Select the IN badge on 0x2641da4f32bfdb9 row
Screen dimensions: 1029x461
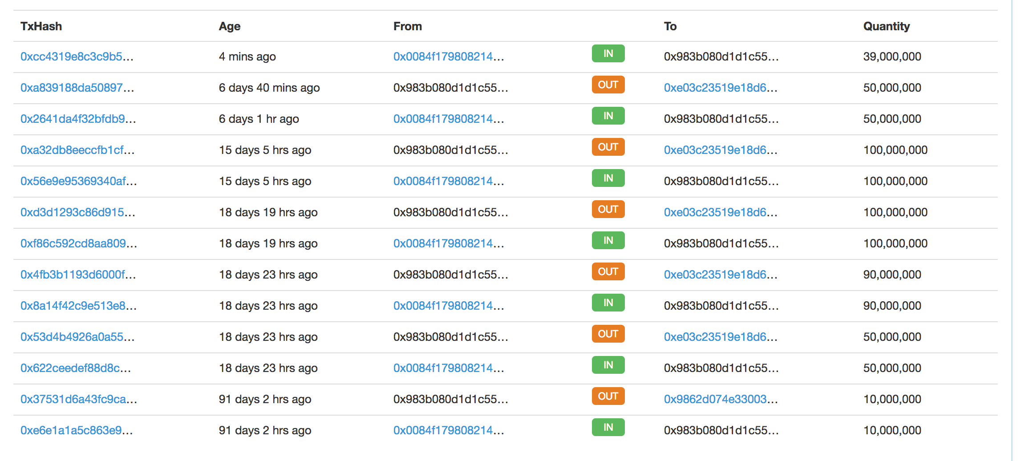click(608, 116)
